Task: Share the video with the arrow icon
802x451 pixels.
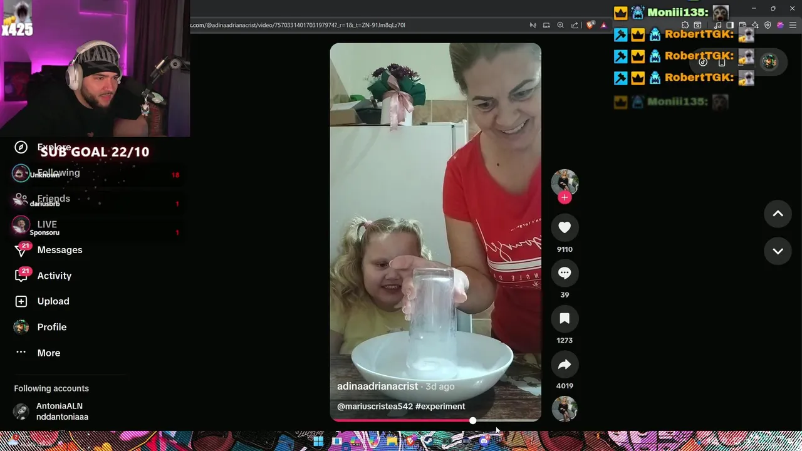Action: 565,365
